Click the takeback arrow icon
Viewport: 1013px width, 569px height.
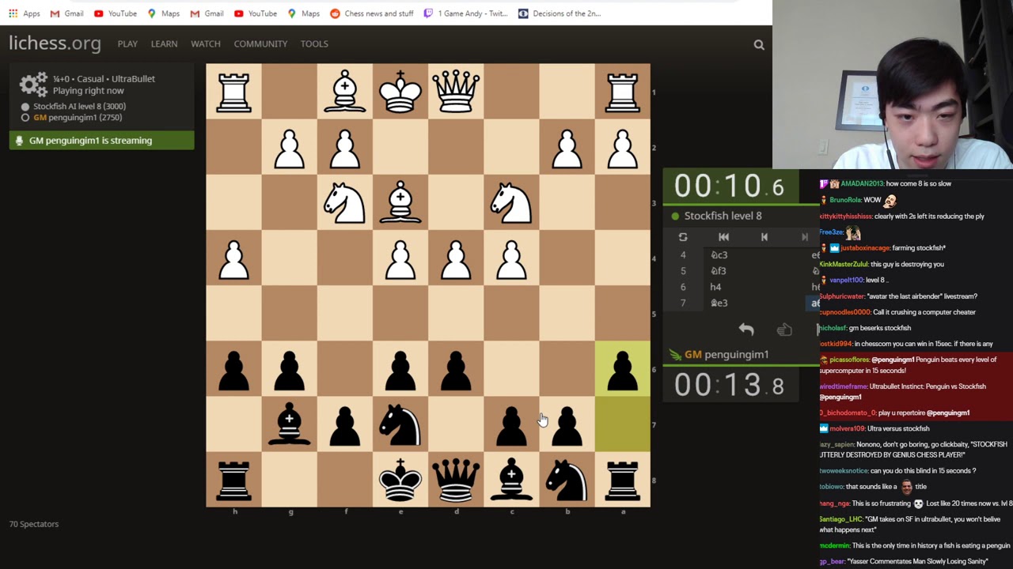(746, 330)
